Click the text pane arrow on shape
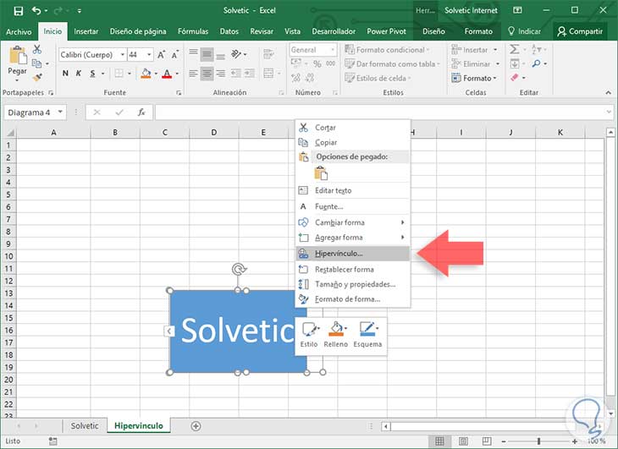Viewport: 618px width, 449px height. tap(169, 331)
